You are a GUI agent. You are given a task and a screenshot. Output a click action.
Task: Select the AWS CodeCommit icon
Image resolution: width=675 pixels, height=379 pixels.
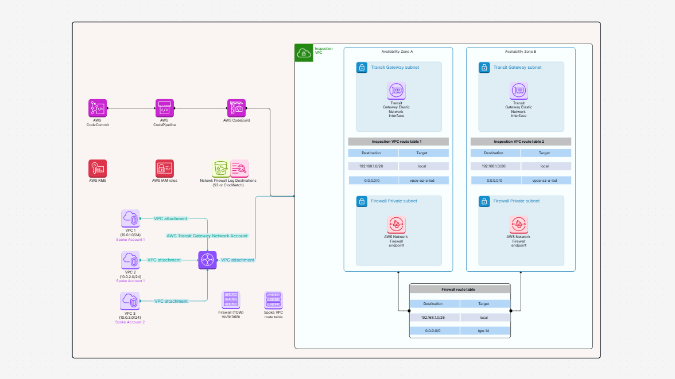(96, 107)
